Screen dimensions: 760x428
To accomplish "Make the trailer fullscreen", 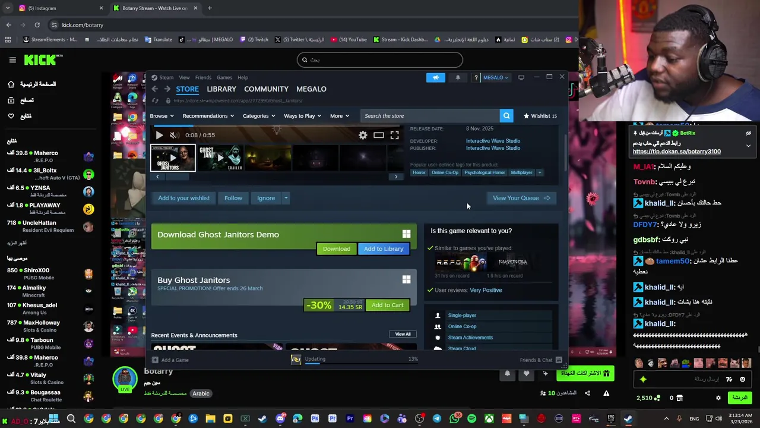I will point(395,136).
